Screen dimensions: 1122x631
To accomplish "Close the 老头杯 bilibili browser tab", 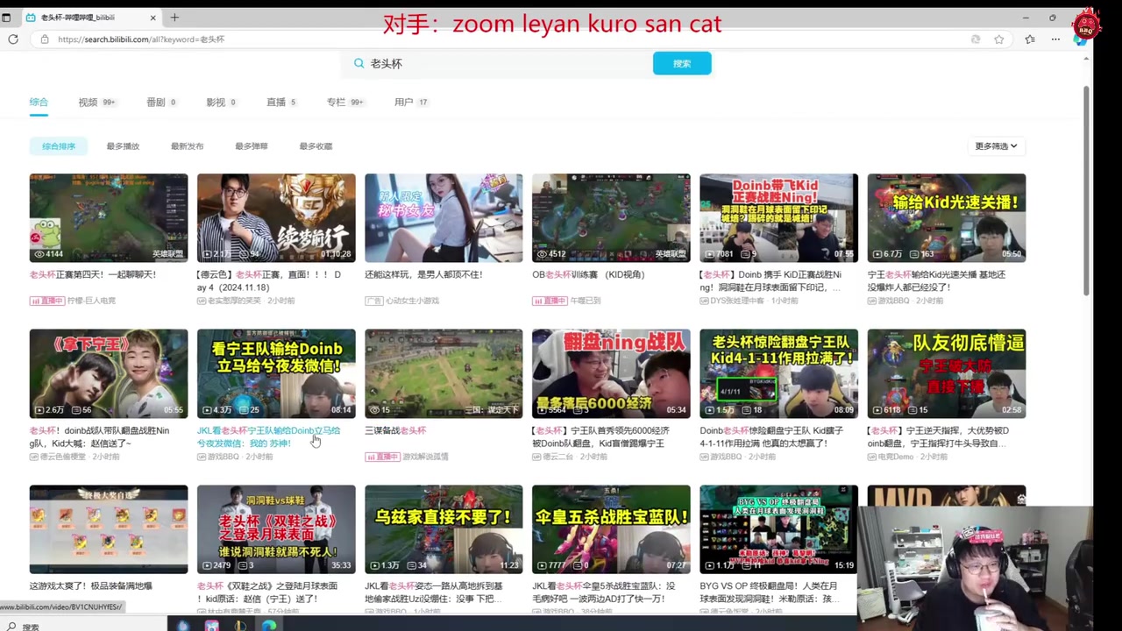I will point(153,18).
